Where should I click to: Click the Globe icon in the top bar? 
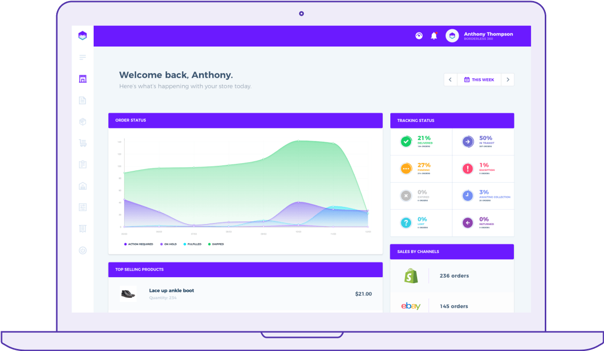coord(419,35)
